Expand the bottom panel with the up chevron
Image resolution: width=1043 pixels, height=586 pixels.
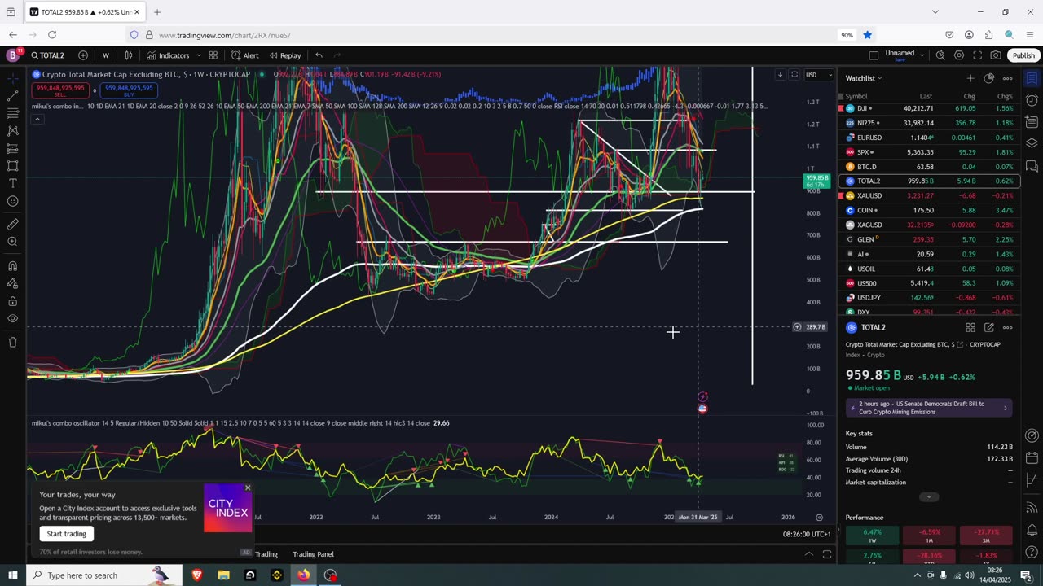click(x=808, y=554)
